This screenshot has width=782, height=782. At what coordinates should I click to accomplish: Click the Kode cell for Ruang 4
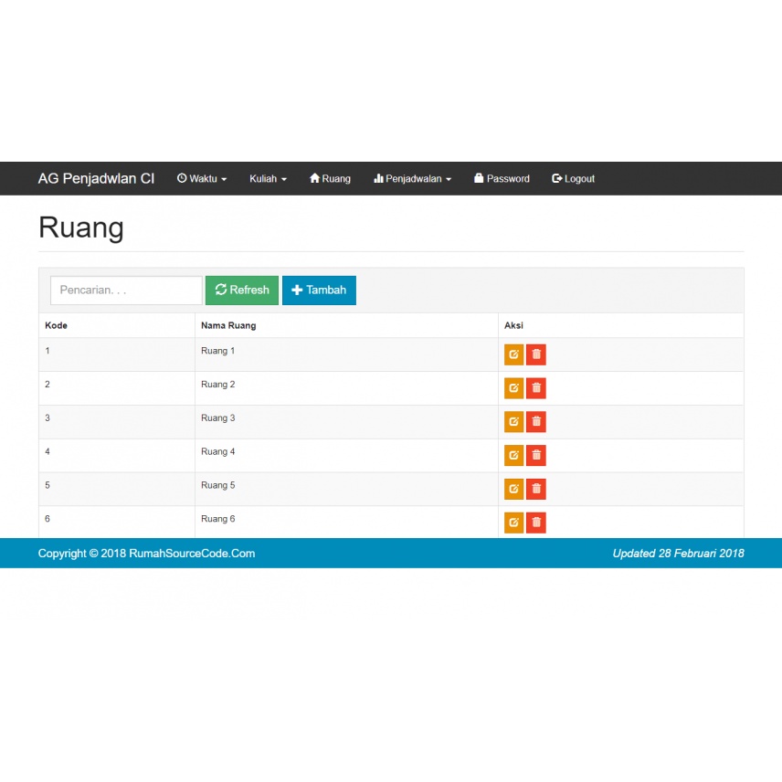117,455
